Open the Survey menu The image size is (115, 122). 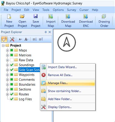click(x=71, y=10)
